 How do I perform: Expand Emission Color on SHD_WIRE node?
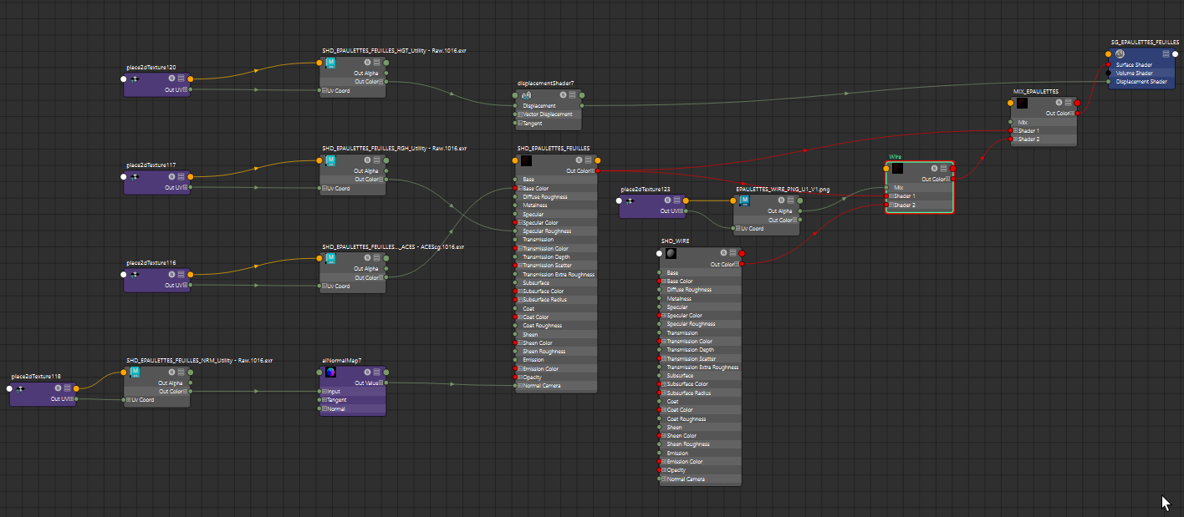coord(664,462)
